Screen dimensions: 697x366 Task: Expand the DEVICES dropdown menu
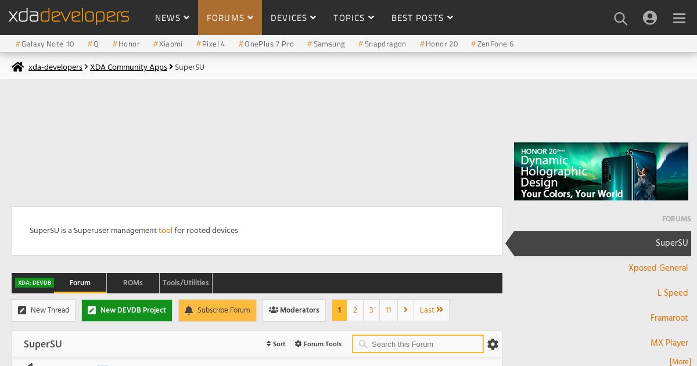[293, 18]
